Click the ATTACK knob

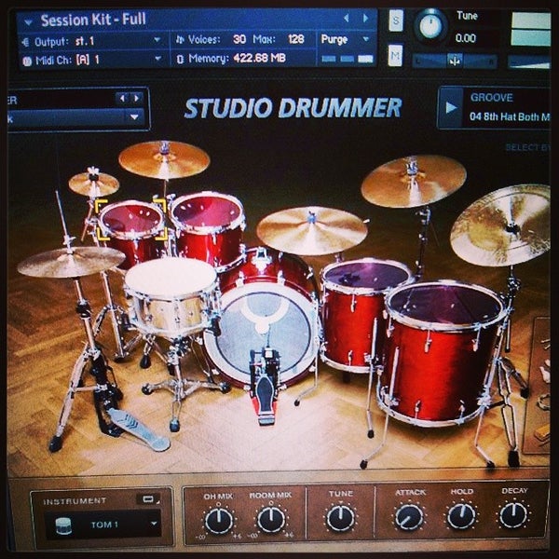point(408,516)
